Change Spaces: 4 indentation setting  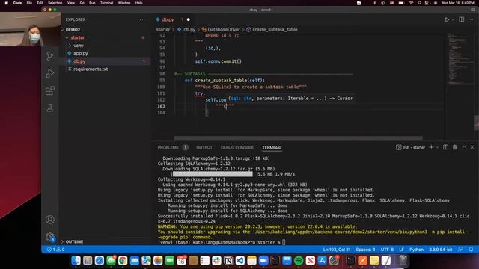click(x=365, y=250)
